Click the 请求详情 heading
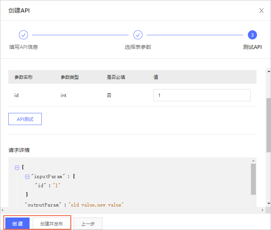271x230 pixels. [x=19, y=150]
